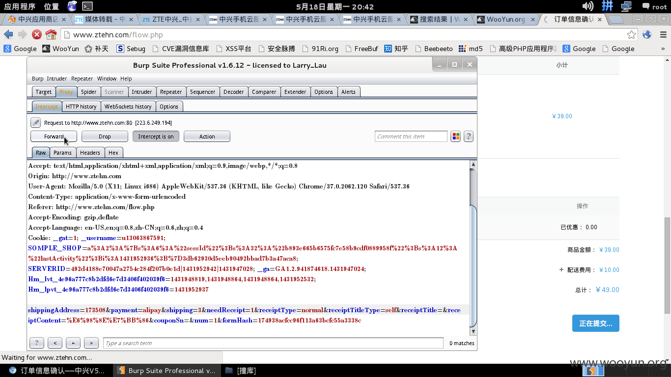Switch to the Headers view tab

click(x=90, y=153)
